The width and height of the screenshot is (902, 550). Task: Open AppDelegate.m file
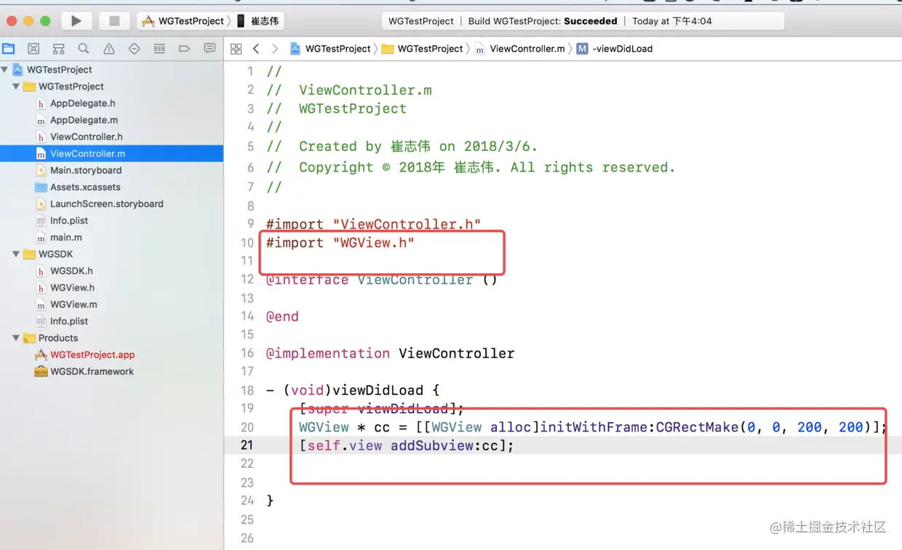84,120
